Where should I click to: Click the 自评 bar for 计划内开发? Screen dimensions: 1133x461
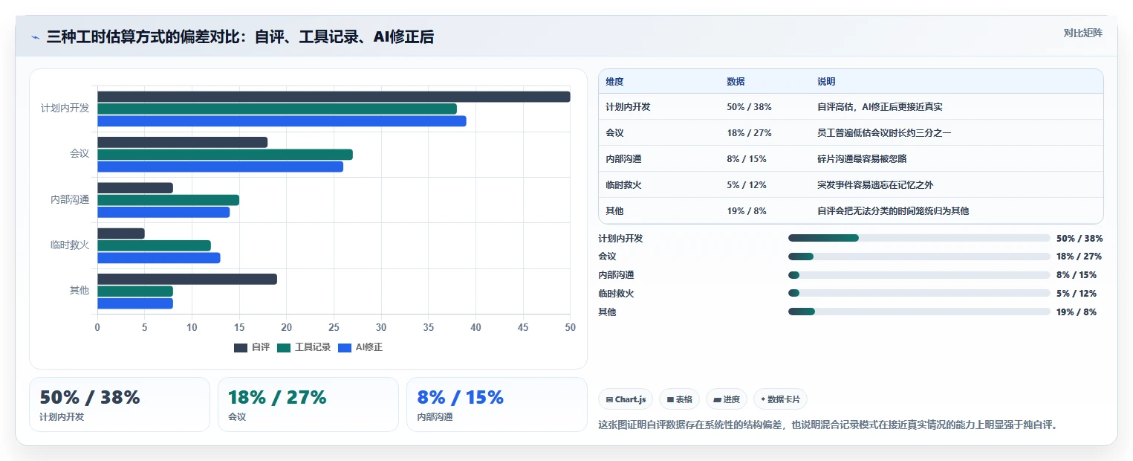click(x=334, y=97)
